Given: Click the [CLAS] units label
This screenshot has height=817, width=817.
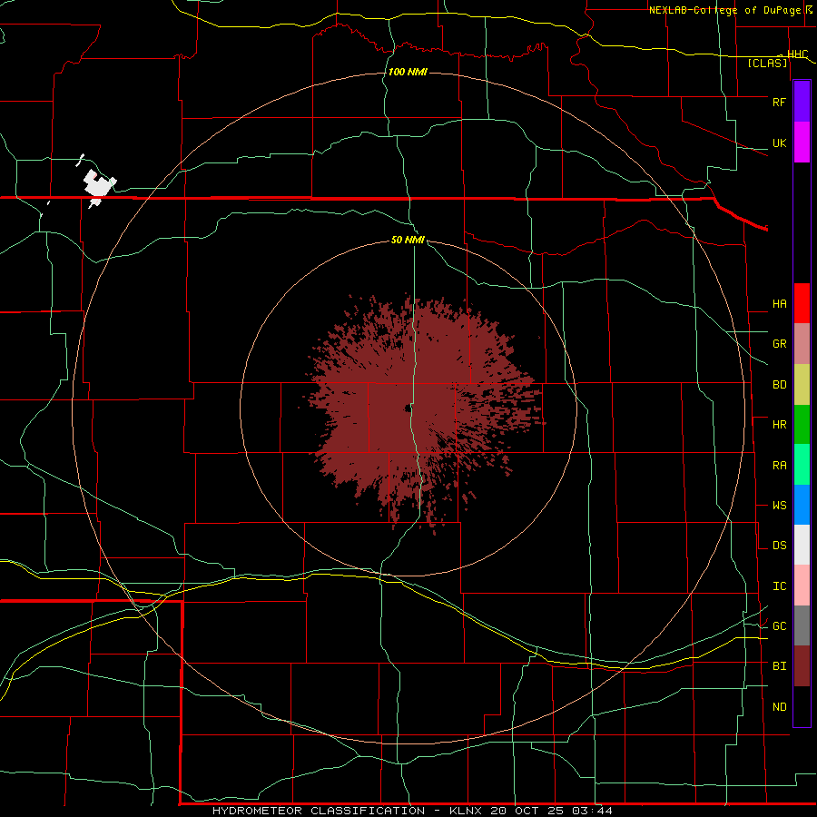Looking at the screenshot, I should coord(767,63).
